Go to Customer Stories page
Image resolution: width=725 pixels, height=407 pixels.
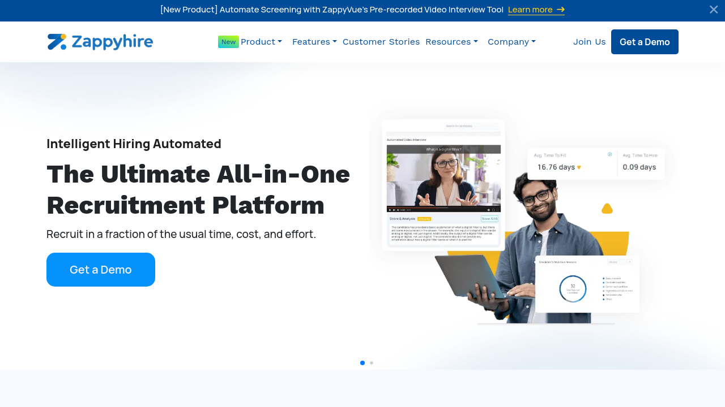tap(381, 42)
